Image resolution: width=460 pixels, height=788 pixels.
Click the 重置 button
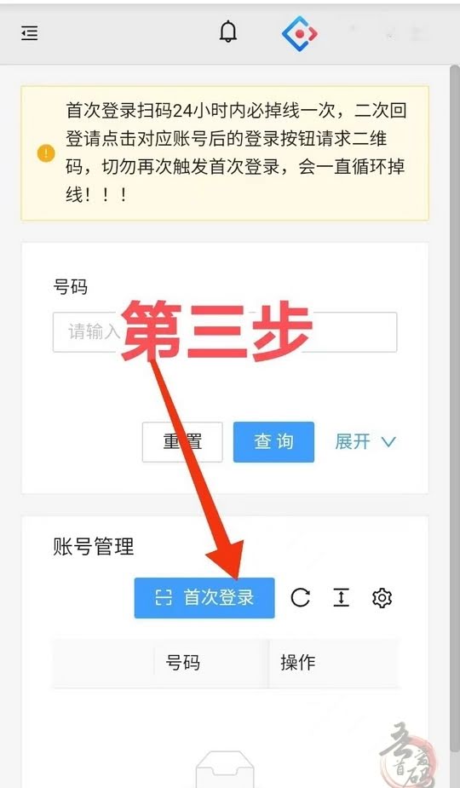[x=182, y=442]
